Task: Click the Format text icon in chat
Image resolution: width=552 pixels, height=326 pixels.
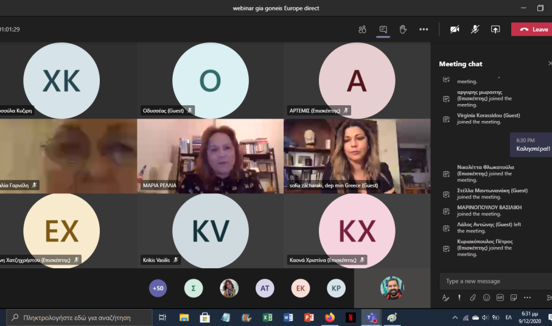Action: 445,298
